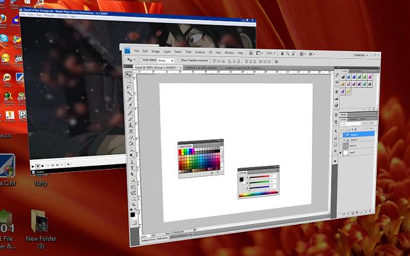Select the Eyedropper tool
The image size is (410, 256).
pyautogui.click(x=130, y=105)
